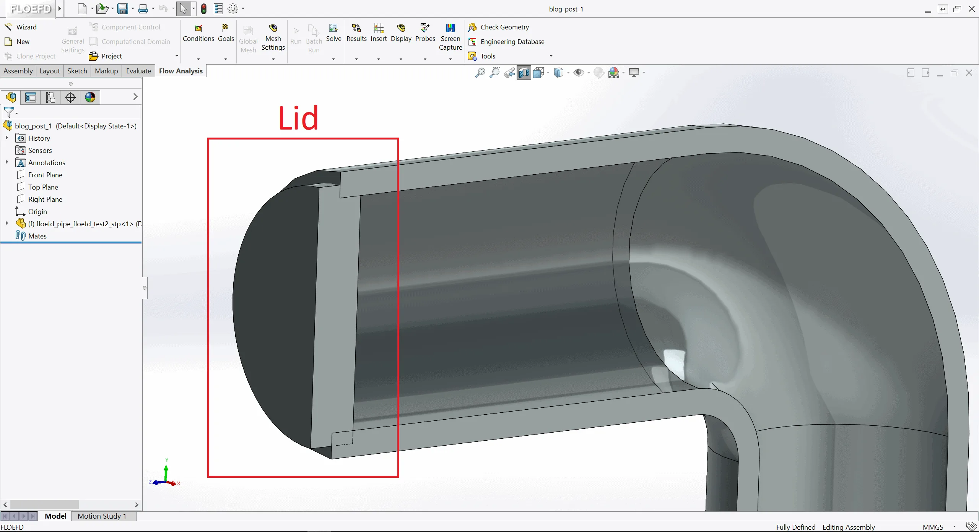Screen dimensions: 979x532
Task: Open Insert tool
Action: tap(379, 34)
